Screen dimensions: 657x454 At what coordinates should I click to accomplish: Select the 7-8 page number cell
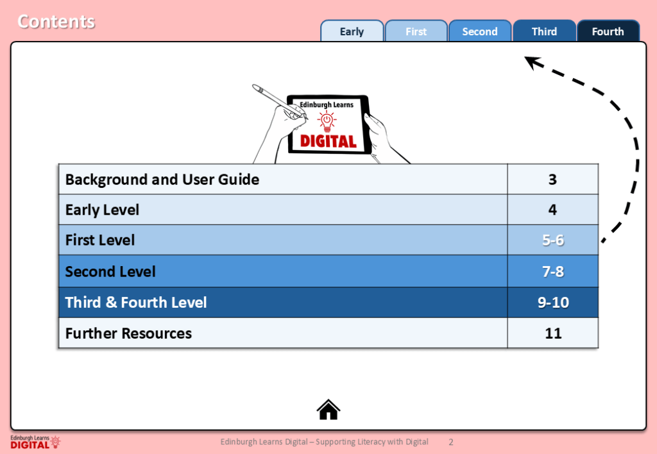[552, 271]
